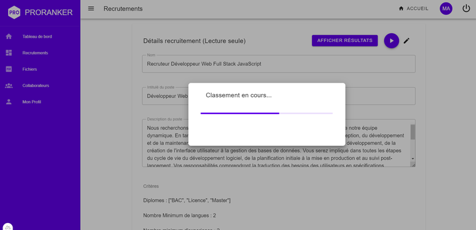
Task: Click the home icon beside ACCUEIL
Action: tap(401, 9)
